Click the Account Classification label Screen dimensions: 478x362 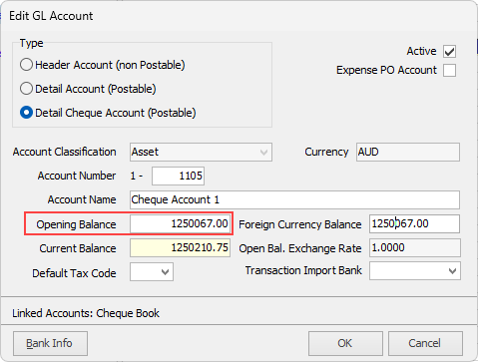click(x=65, y=152)
